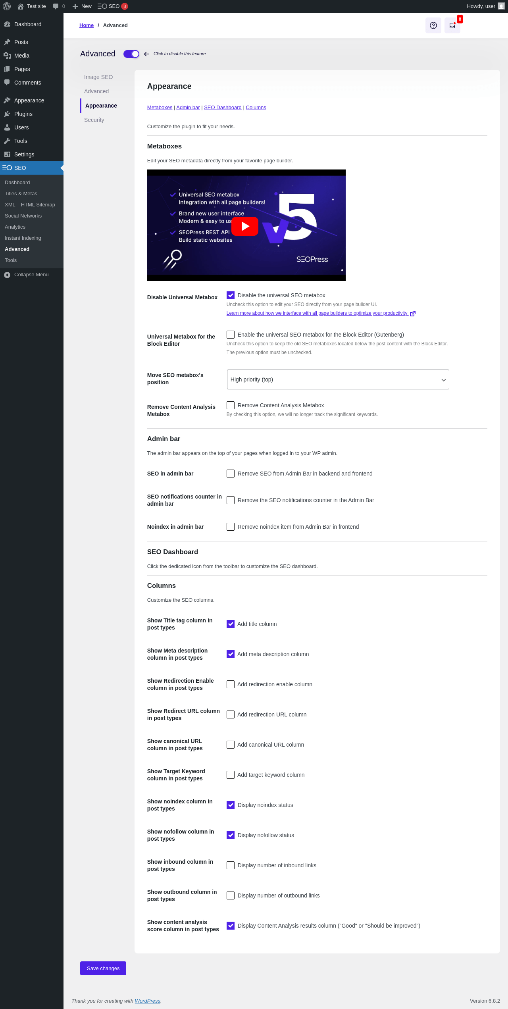The height and width of the screenshot is (1009, 508).
Task: Open the notifications inbox icon
Action: [x=452, y=25]
